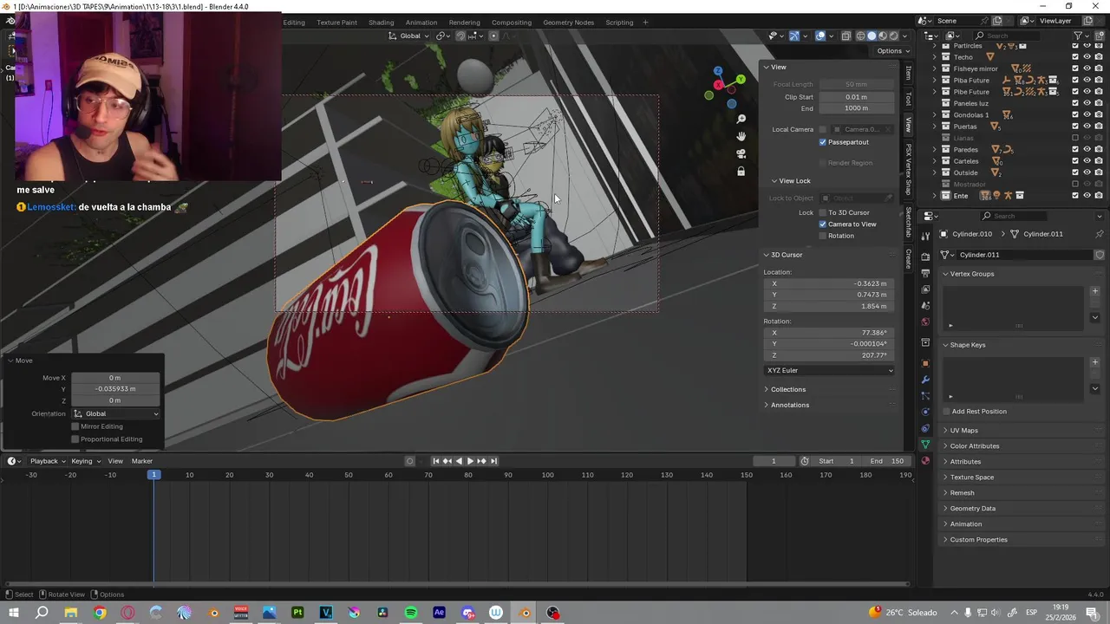Enable Mirror Editing in Move panel
This screenshot has width=1110, height=624.
(x=75, y=426)
